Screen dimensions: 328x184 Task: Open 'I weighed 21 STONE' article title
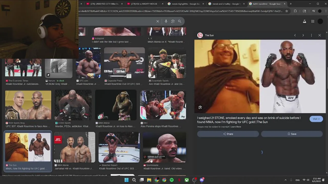tap(249, 120)
